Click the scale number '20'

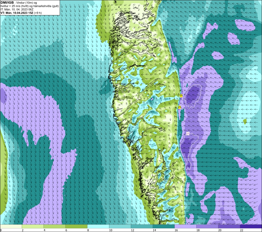(220, 230)
